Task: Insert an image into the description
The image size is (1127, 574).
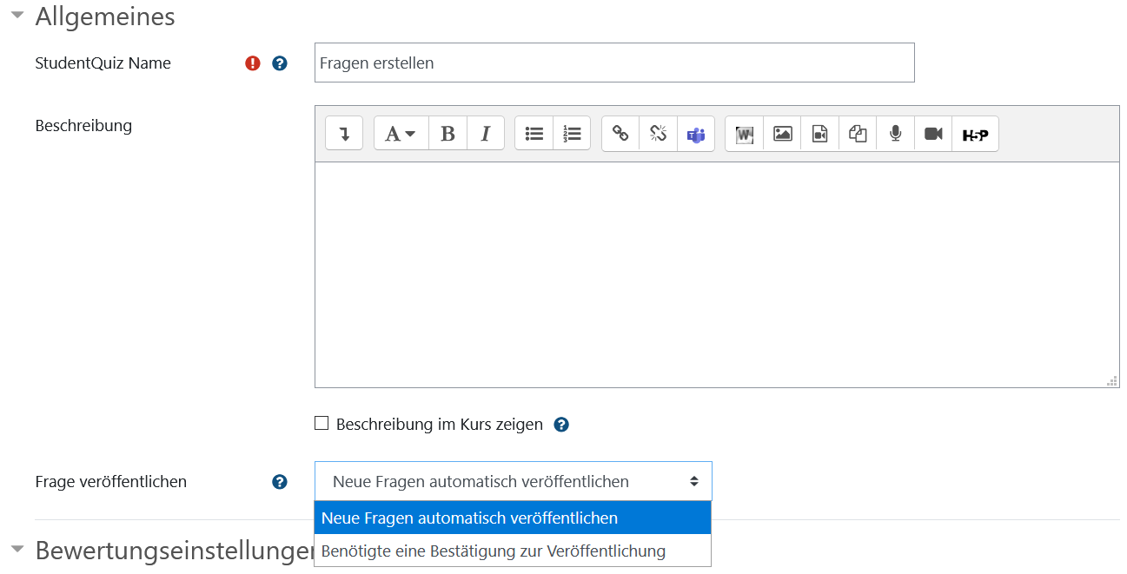Action: click(x=781, y=133)
